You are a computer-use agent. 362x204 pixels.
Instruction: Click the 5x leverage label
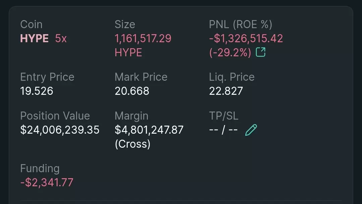pyautogui.click(x=61, y=38)
